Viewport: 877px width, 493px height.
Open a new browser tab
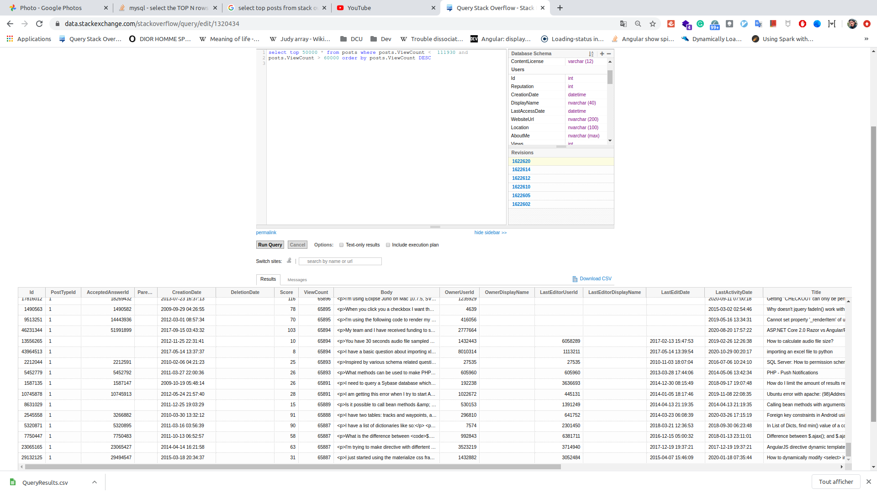pyautogui.click(x=560, y=8)
